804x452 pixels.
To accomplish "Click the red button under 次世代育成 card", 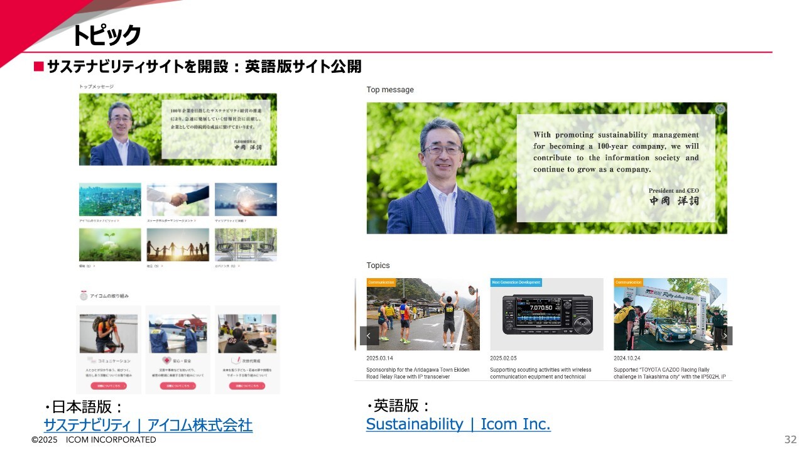I will pyautogui.click(x=247, y=386).
